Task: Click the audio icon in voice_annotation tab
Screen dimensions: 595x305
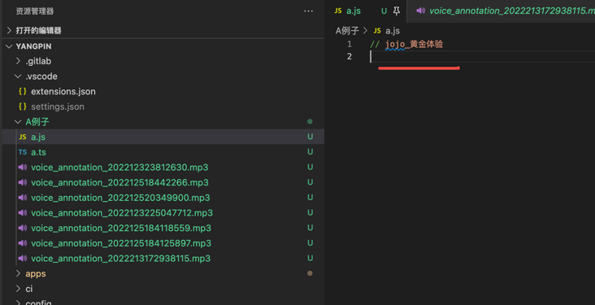Action: coord(420,11)
